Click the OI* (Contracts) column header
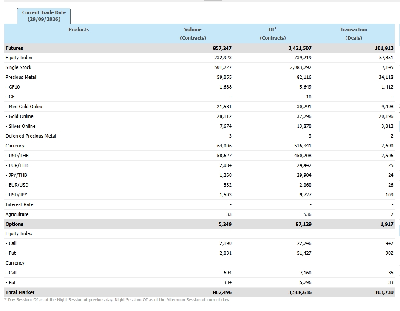 coord(273,34)
